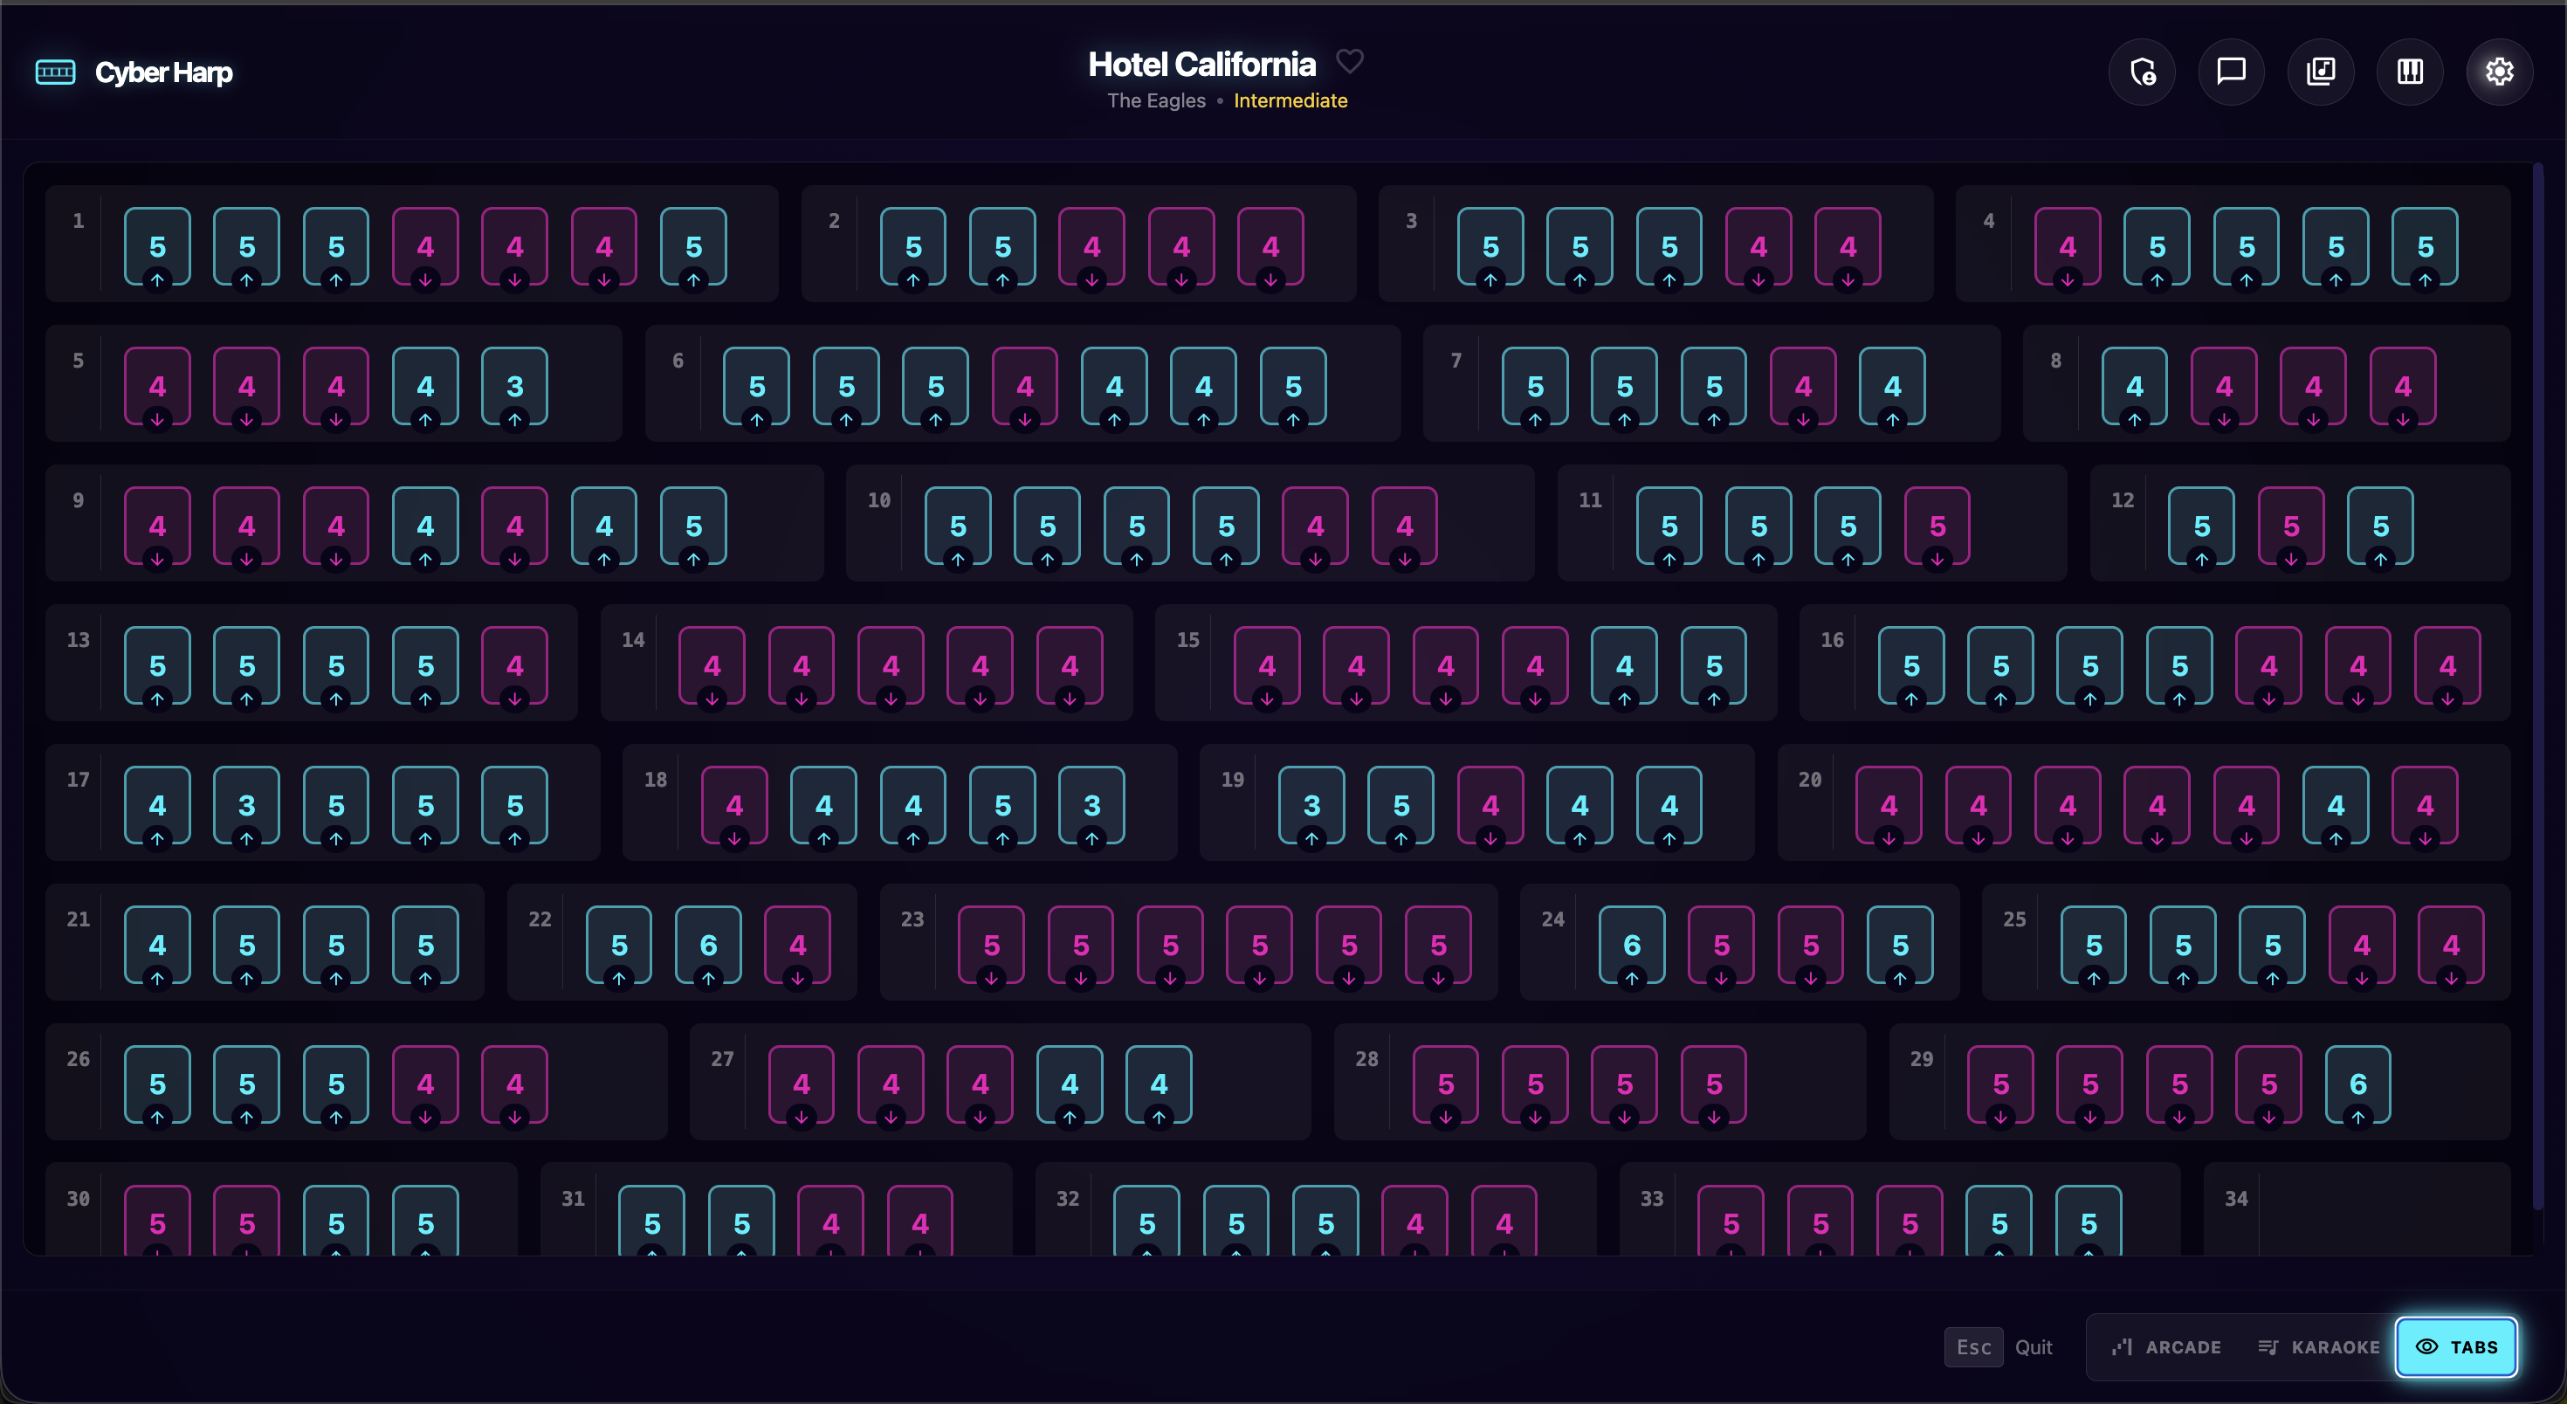Switch to KARAOKE mode

click(x=2335, y=1346)
